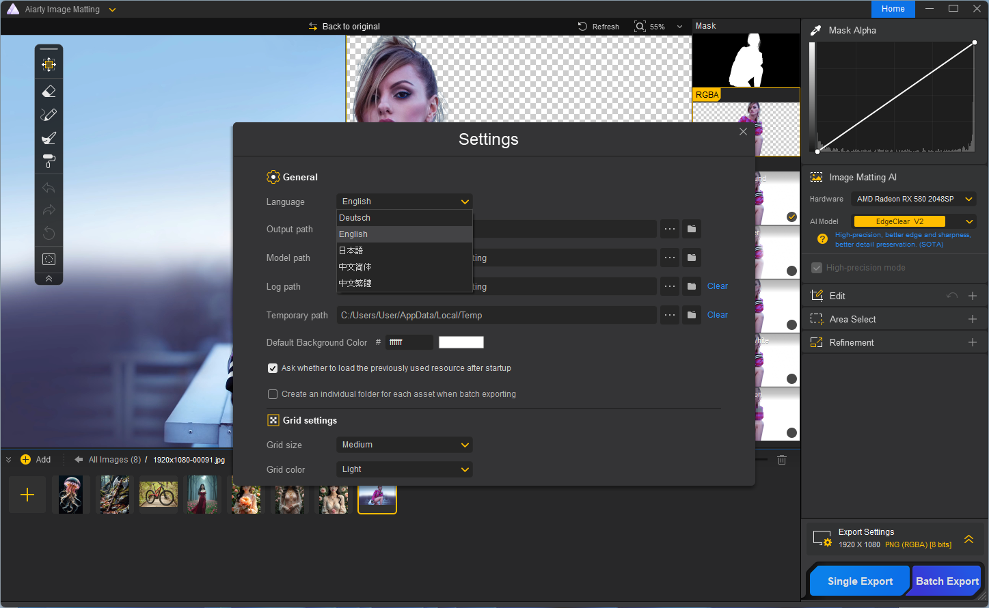This screenshot has height=608, width=989.
Task: Pick the paint roller tool
Action: click(x=49, y=161)
